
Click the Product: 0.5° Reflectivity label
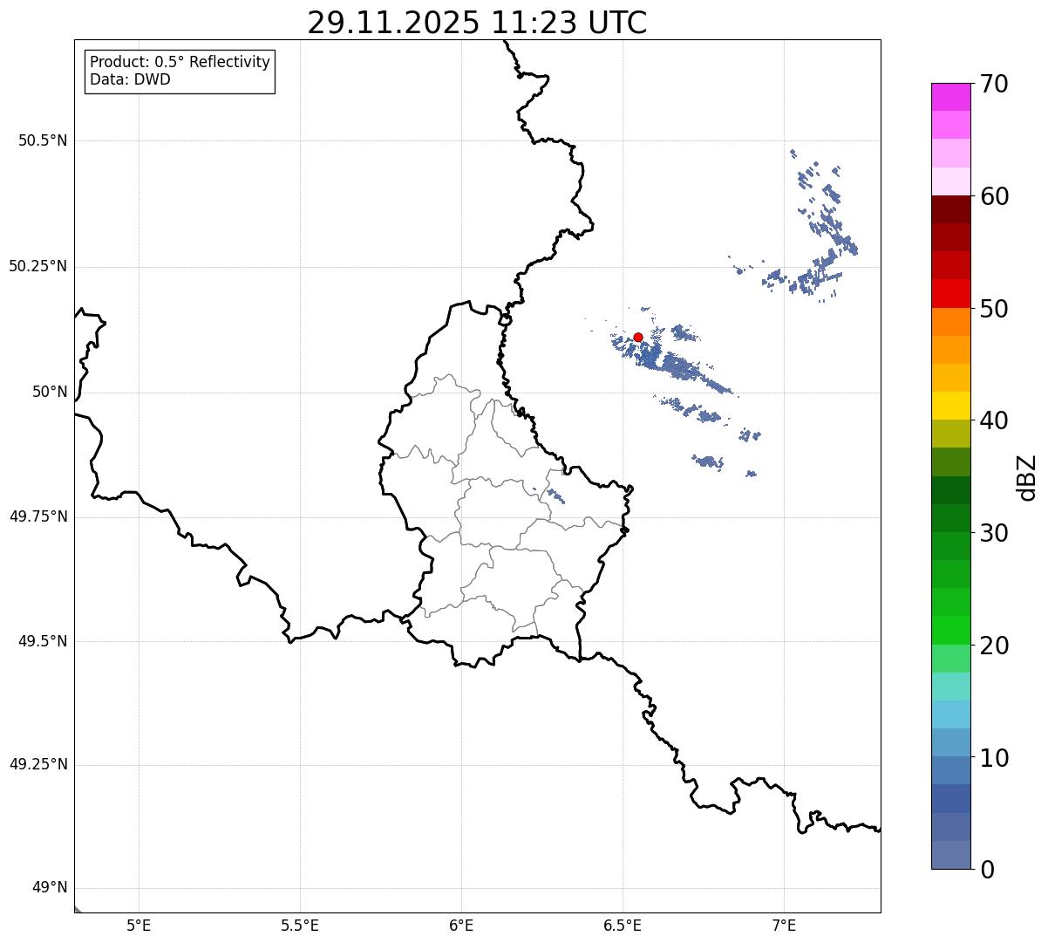(x=180, y=63)
